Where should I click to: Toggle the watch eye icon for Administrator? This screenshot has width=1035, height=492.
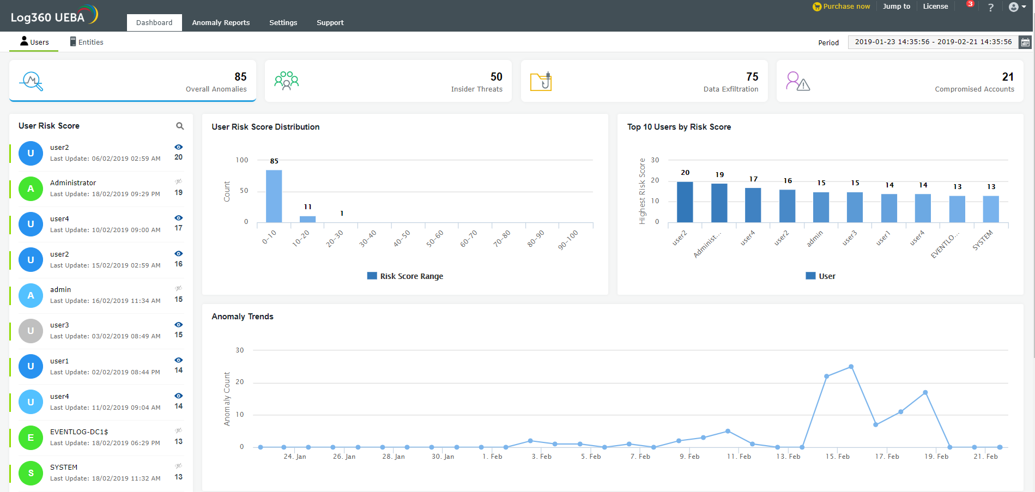click(178, 182)
